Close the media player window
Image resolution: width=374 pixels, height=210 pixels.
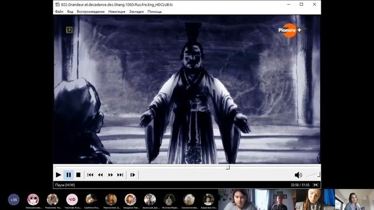coord(314,4)
